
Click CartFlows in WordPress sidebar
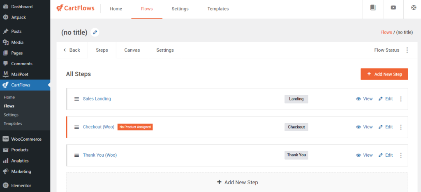(x=25, y=85)
